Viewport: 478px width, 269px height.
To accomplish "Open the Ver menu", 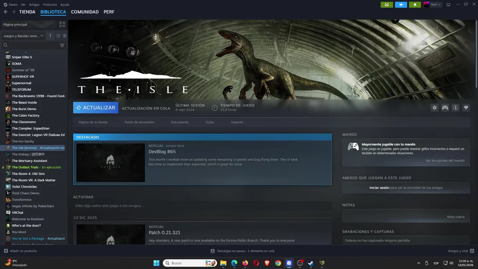I will point(23,4).
